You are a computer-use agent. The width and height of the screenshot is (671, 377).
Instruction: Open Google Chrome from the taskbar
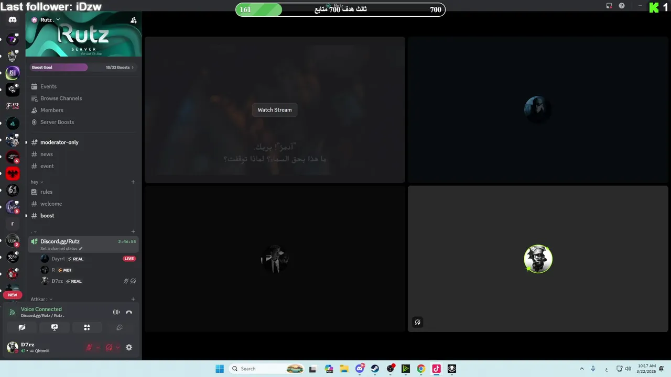click(x=421, y=369)
